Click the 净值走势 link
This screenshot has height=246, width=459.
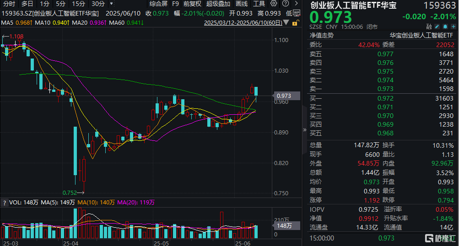(x=321, y=35)
